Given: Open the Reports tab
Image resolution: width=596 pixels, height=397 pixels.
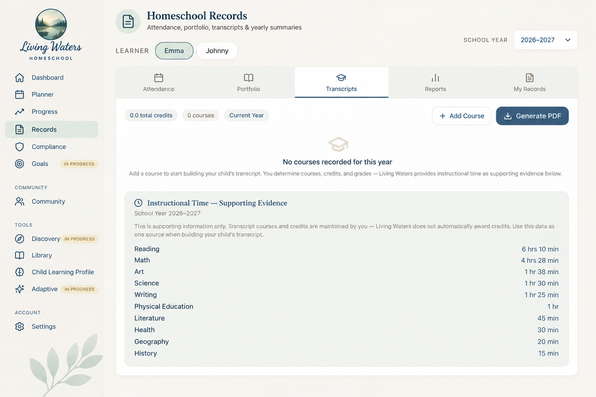Looking at the screenshot, I should [x=435, y=83].
